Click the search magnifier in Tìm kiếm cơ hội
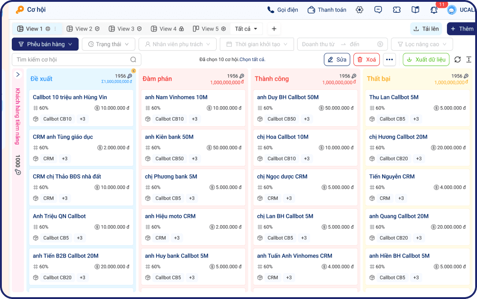Screen dimensions: 477x299 tap(133, 59)
